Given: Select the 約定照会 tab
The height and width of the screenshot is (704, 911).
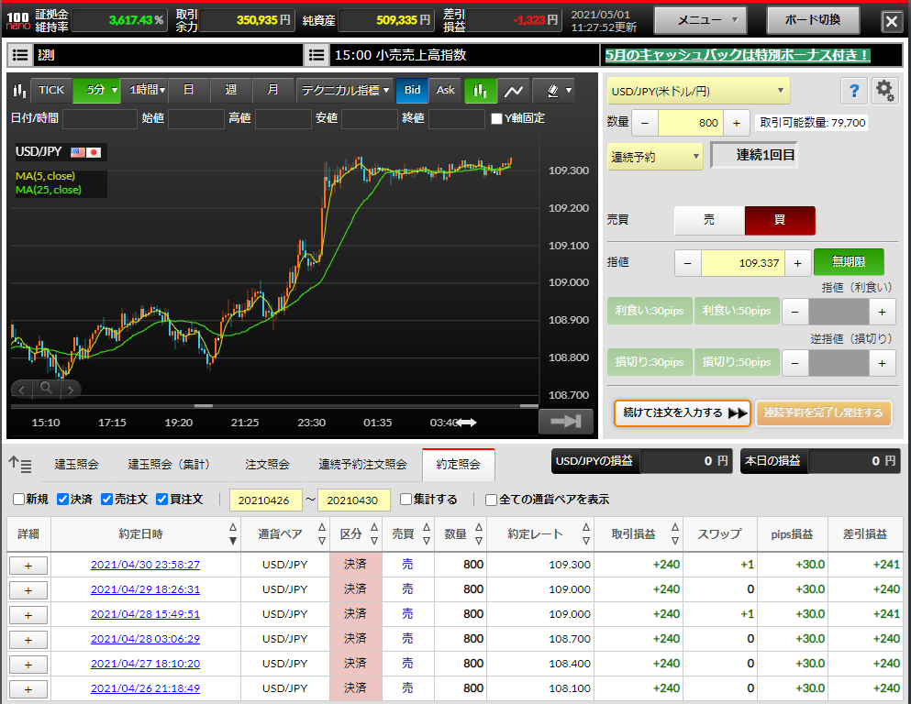Looking at the screenshot, I should pyautogui.click(x=459, y=465).
